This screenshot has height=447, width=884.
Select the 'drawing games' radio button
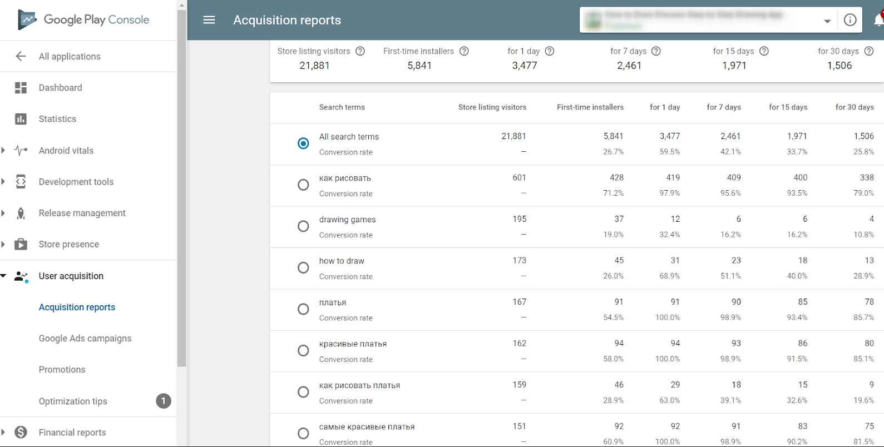tap(303, 226)
